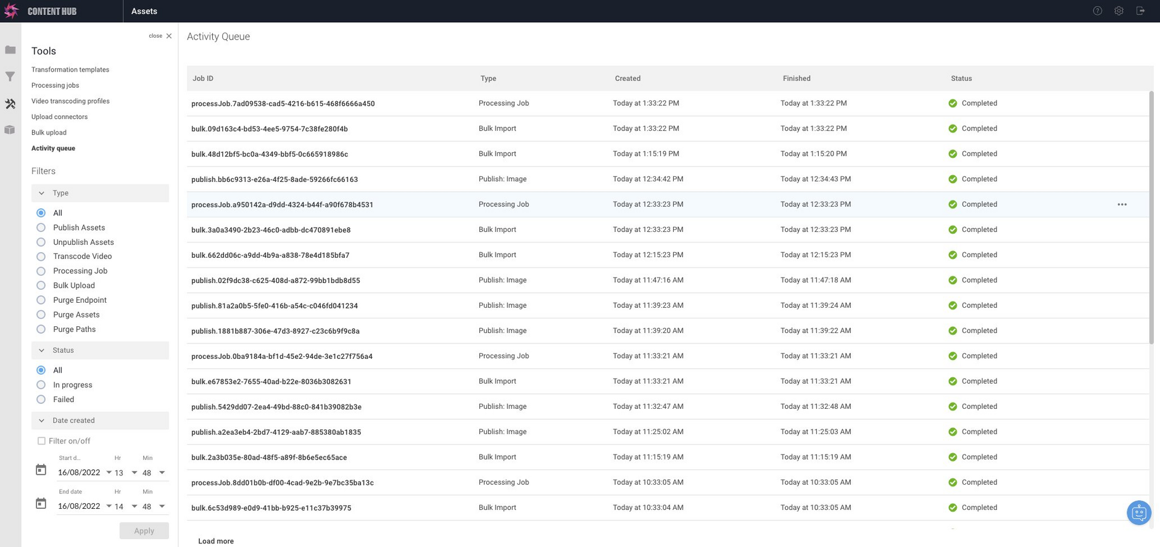Screen dimensions: 1160x547
Task: Select the tools wrench icon in sidebar
Action: (10, 104)
